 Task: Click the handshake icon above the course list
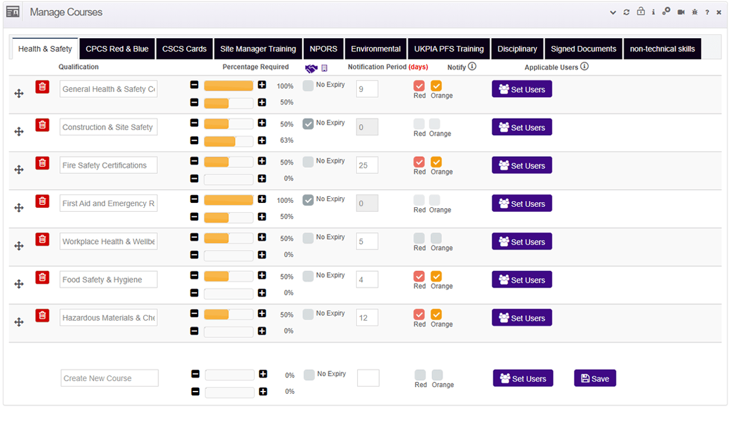tap(312, 67)
